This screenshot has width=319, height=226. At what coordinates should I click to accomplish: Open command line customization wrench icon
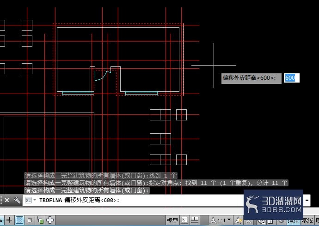[x=17, y=200]
